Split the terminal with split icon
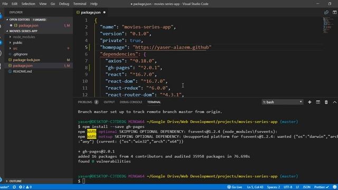Screen dimensions: 338x190 [x=318, y=102]
